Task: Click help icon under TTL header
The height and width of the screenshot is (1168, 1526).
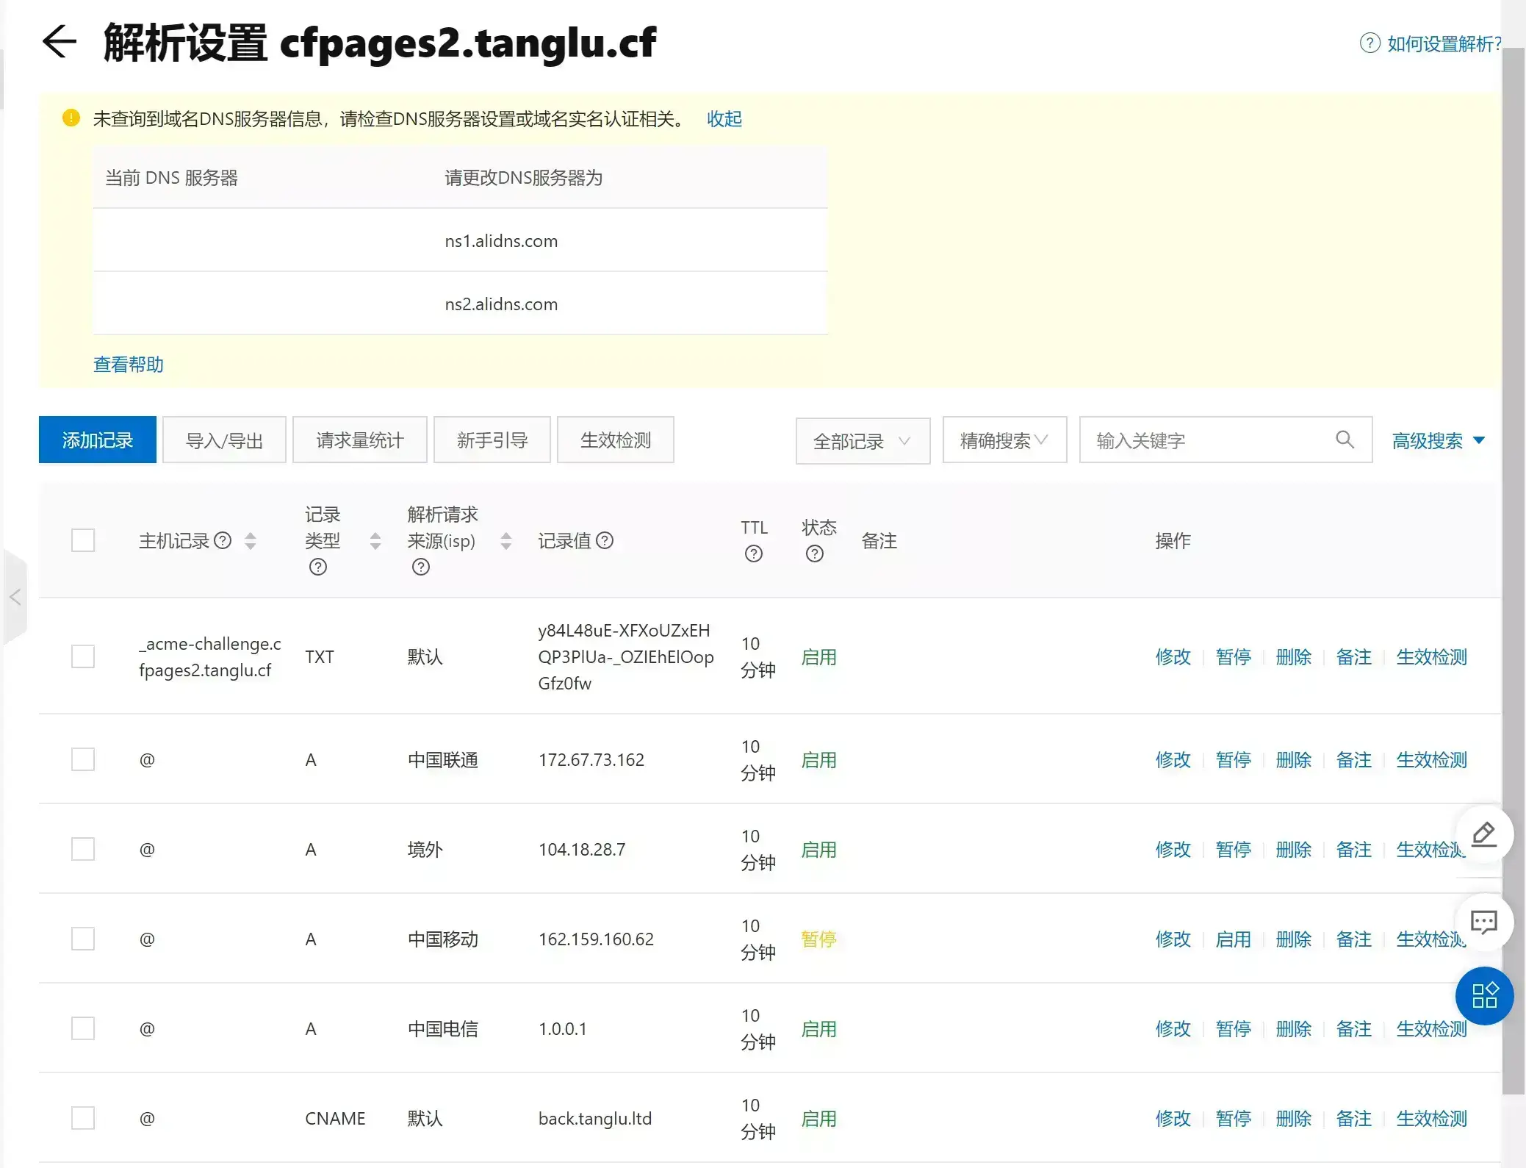Action: 753,554
